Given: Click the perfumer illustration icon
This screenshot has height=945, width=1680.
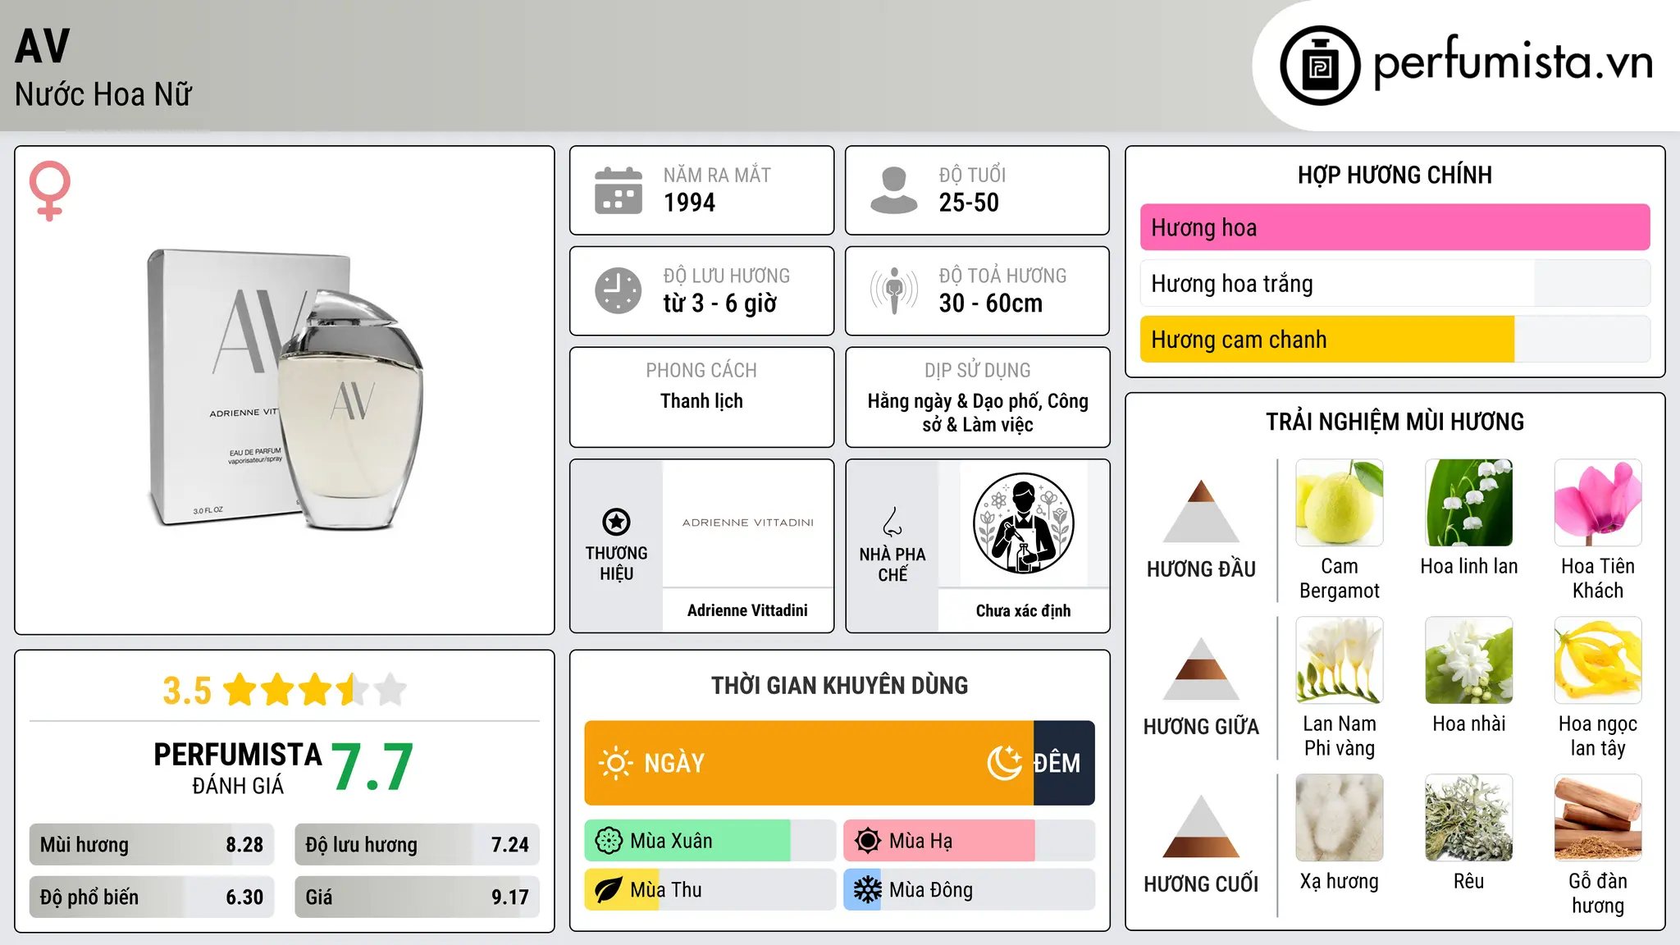Looking at the screenshot, I should point(1023,523).
